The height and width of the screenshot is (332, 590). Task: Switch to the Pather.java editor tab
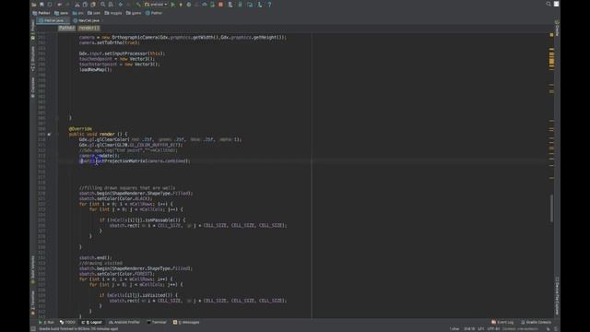tap(53, 20)
